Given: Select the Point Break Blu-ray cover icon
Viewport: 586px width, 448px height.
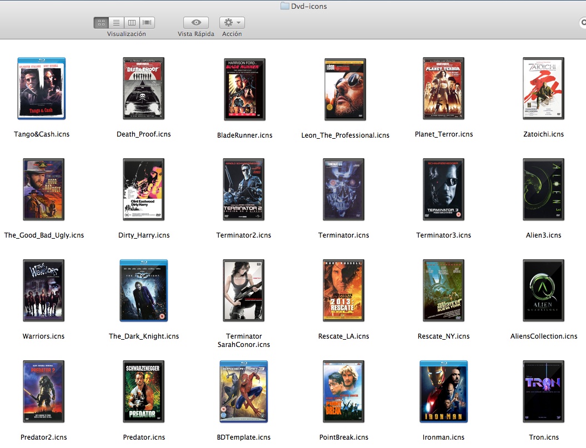Looking at the screenshot, I should tap(344, 391).
